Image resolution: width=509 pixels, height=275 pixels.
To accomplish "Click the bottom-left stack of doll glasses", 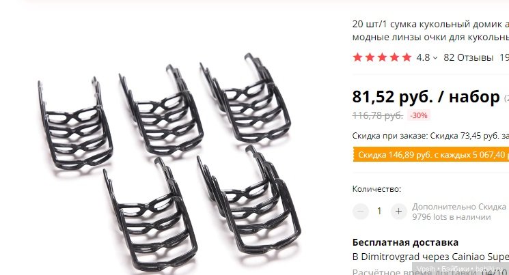I will 150,215.
